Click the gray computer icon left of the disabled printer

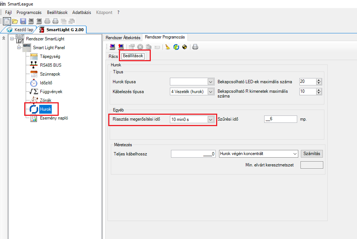coord(39,21)
